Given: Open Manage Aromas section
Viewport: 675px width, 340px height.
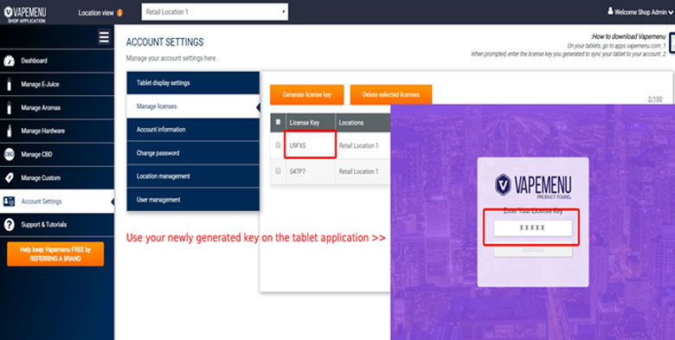Looking at the screenshot, I should 57,107.
